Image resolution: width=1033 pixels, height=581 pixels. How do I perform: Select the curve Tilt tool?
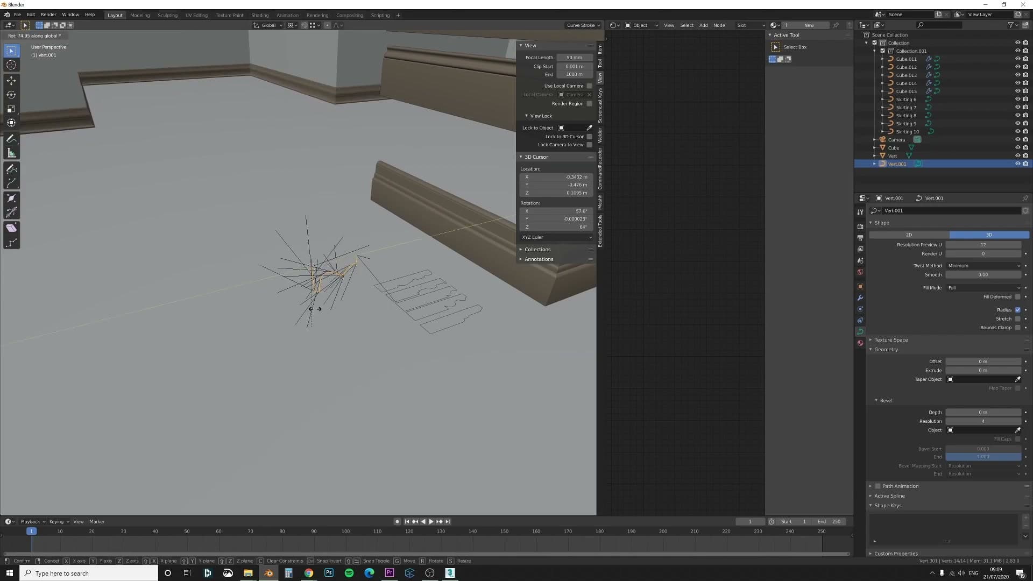pos(11,212)
